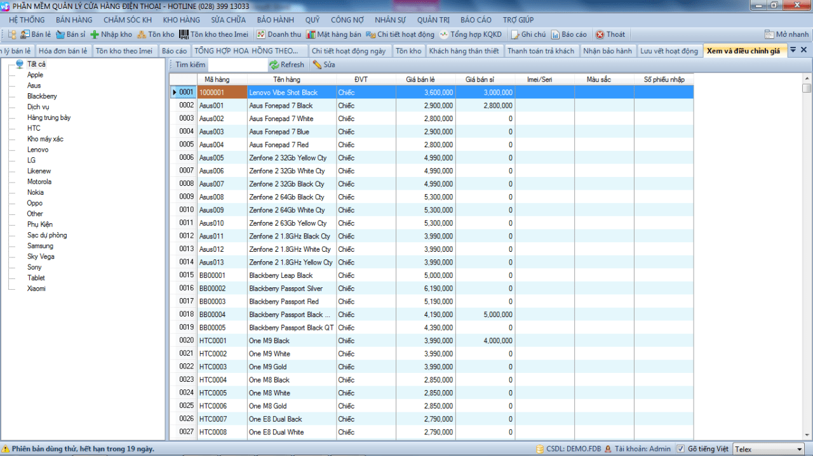Click the Mở nhanh quick open button
Viewport: 813px width, 456px height.
tap(787, 34)
